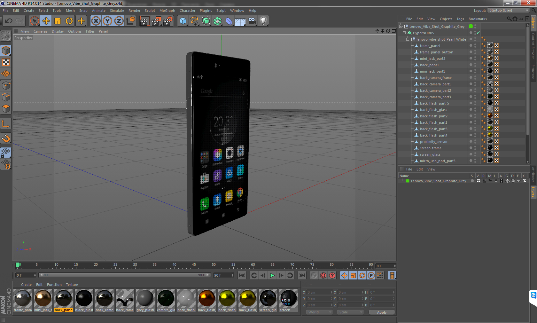The width and height of the screenshot is (537, 323).
Task: Select the back_camera_frame object
Action: [x=436, y=78]
